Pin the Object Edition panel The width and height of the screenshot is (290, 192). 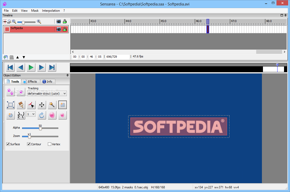tap(67, 75)
